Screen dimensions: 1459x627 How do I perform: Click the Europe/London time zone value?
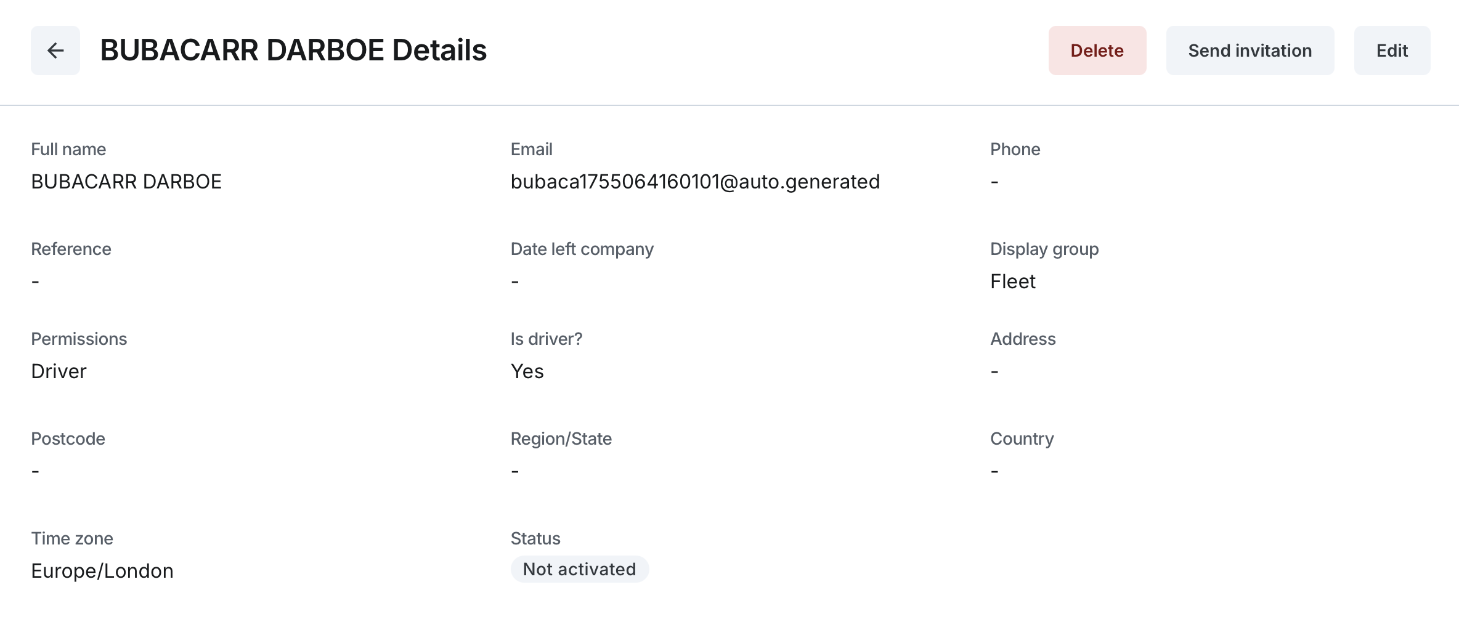click(102, 571)
